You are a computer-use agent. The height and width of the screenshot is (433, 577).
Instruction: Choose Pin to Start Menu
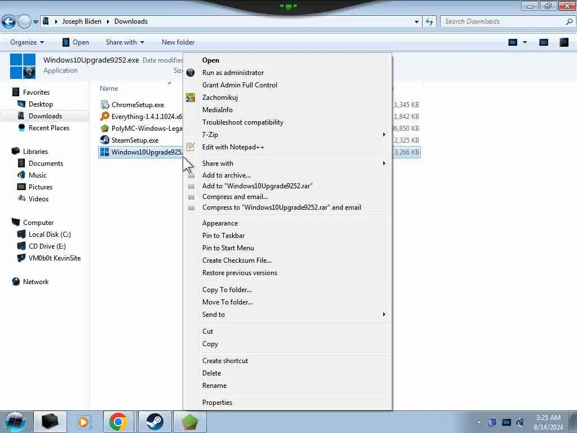pyautogui.click(x=228, y=248)
